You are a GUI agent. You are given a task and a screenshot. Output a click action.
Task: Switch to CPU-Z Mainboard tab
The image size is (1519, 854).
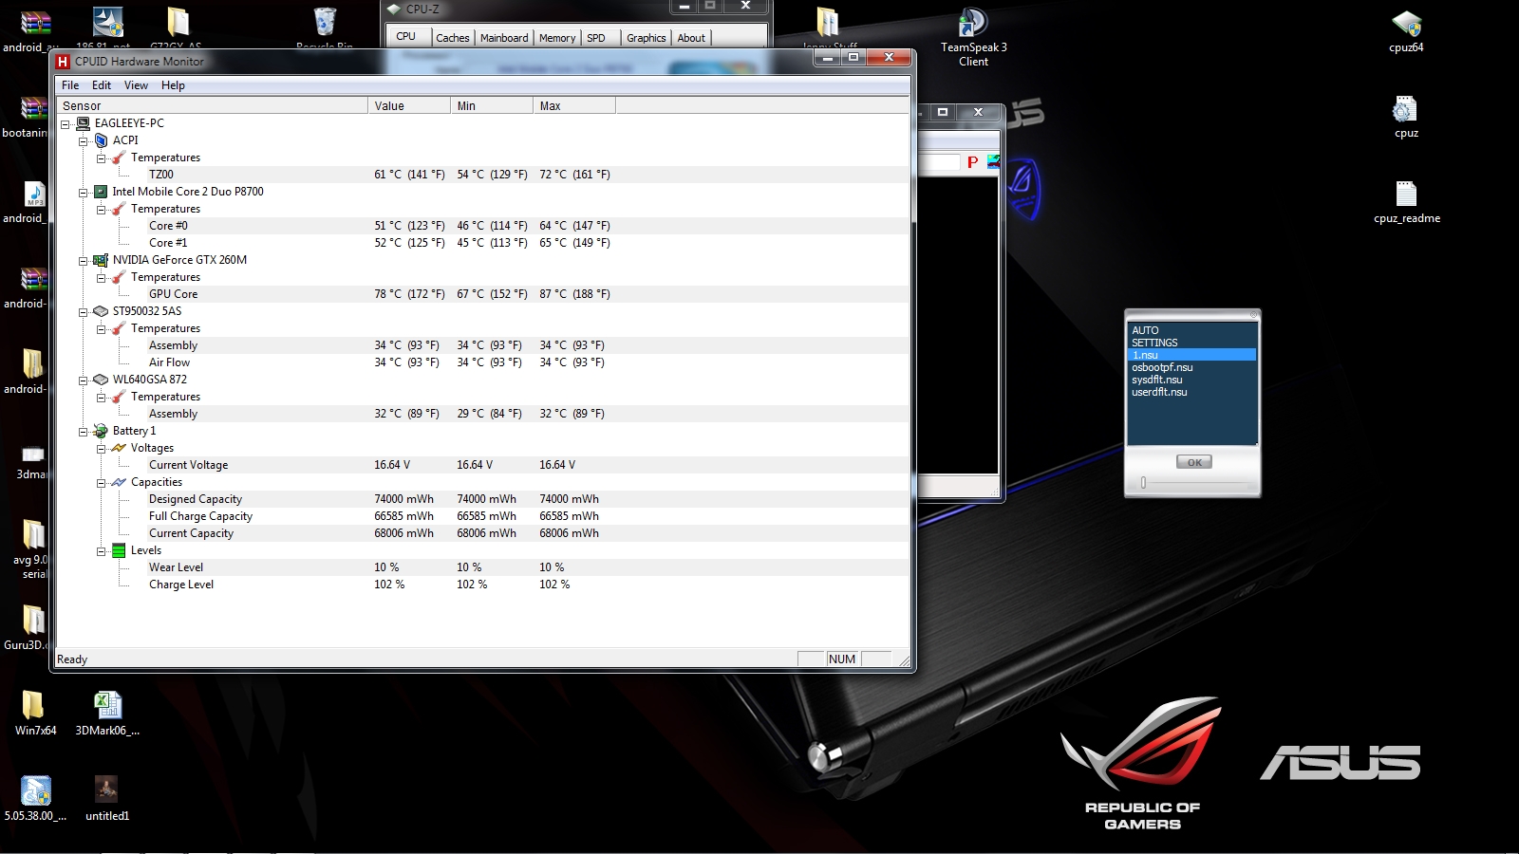pyautogui.click(x=504, y=38)
